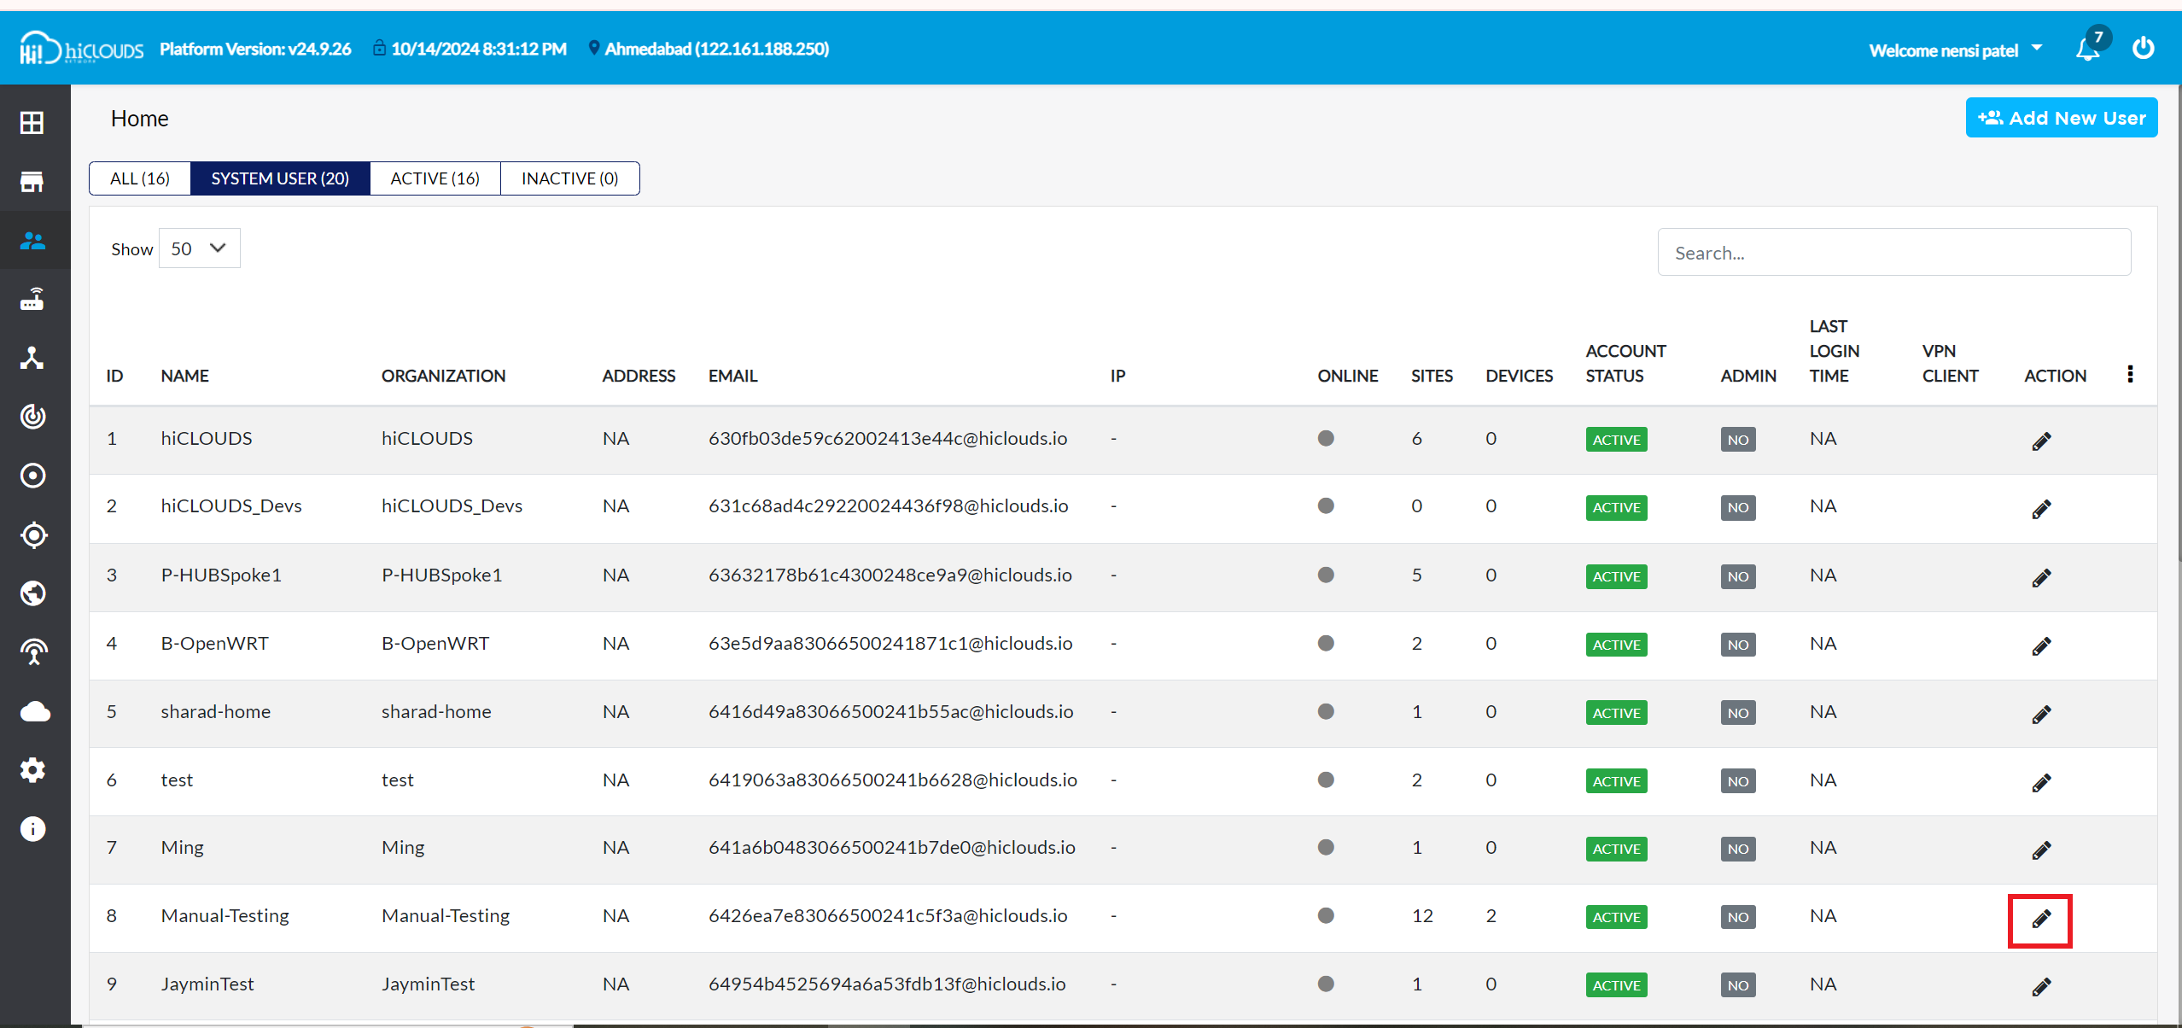Edit the JayminTest user
The width and height of the screenshot is (2182, 1028).
[2041, 986]
